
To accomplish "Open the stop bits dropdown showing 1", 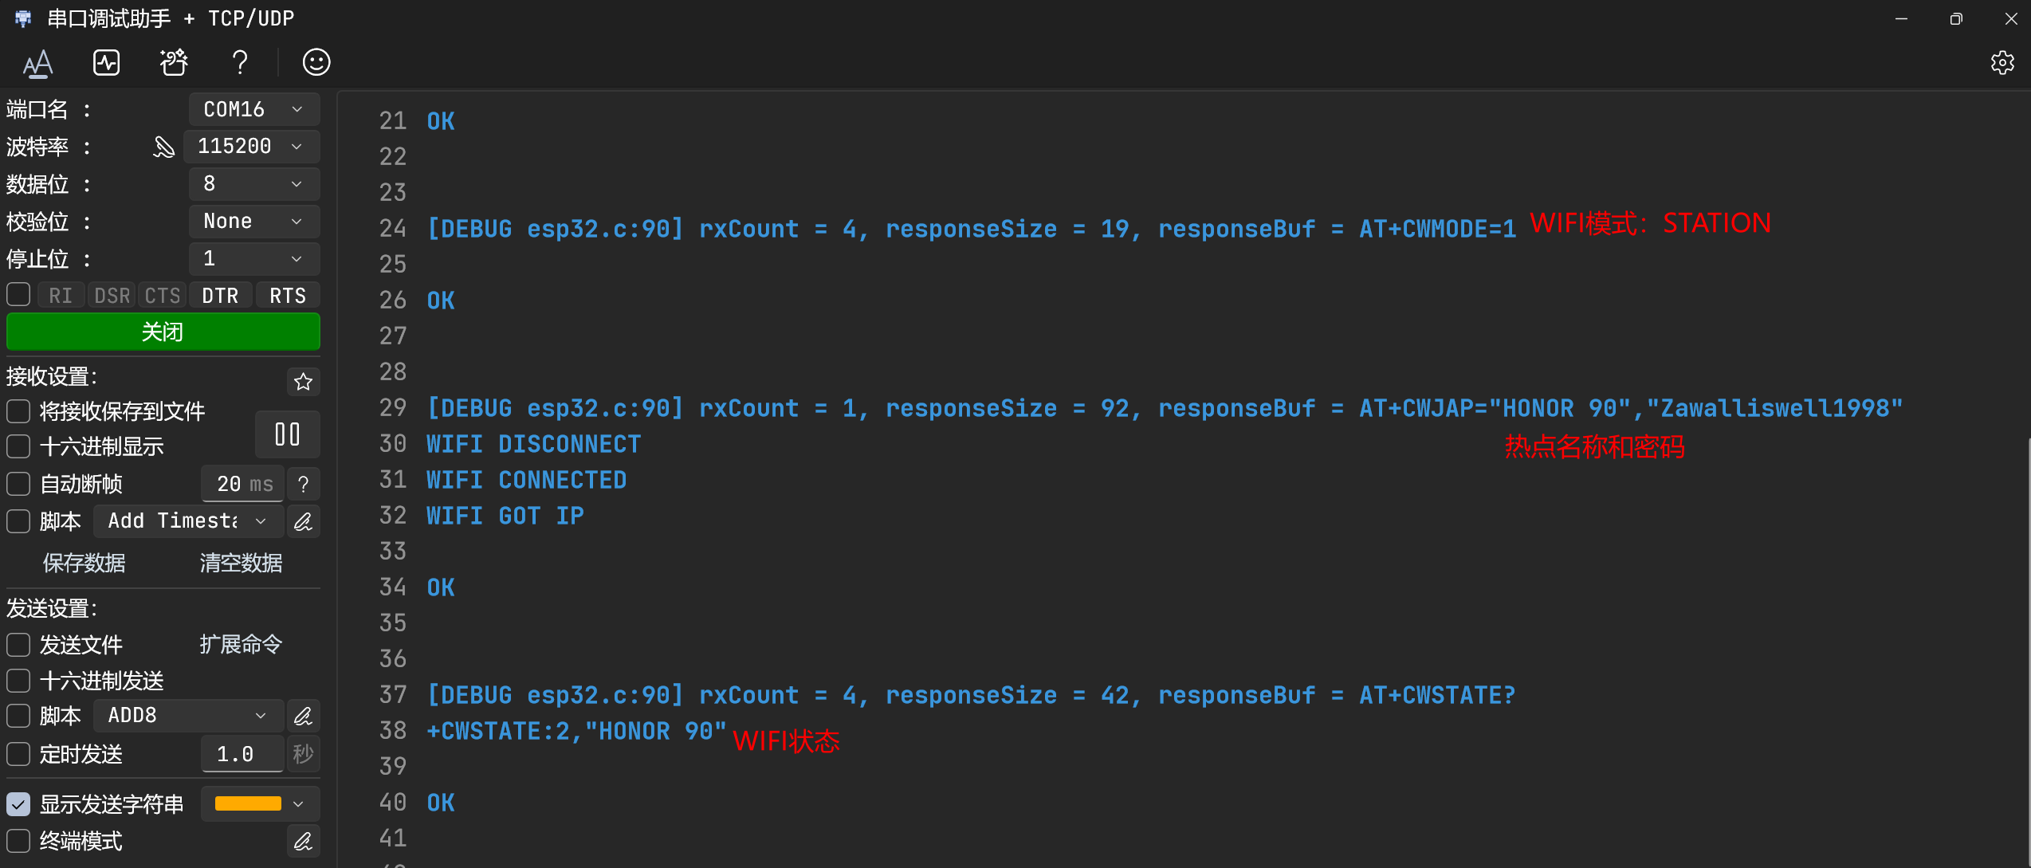I will click(254, 259).
